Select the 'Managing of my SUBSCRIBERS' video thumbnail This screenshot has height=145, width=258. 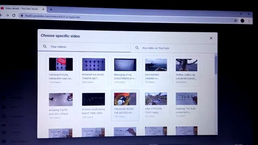[125, 65]
